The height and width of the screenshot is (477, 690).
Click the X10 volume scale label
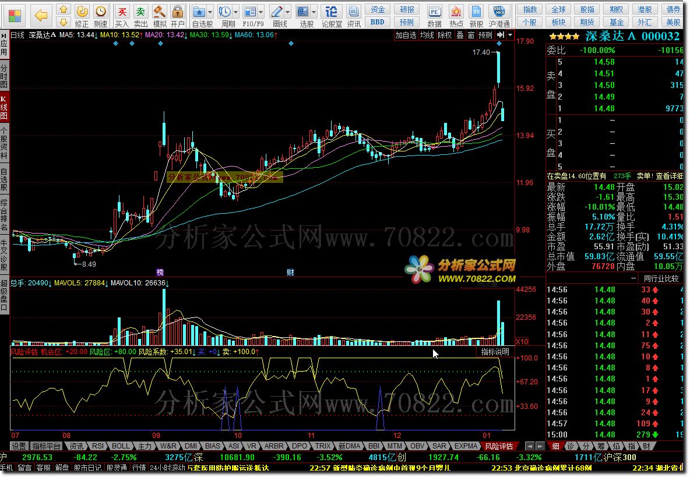pyautogui.click(x=522, y=342)
